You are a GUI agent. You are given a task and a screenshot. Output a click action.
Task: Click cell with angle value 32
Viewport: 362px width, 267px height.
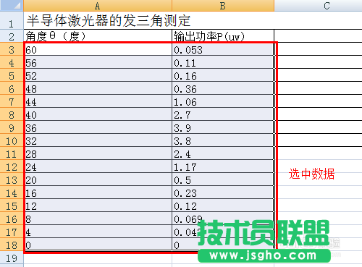98,140
